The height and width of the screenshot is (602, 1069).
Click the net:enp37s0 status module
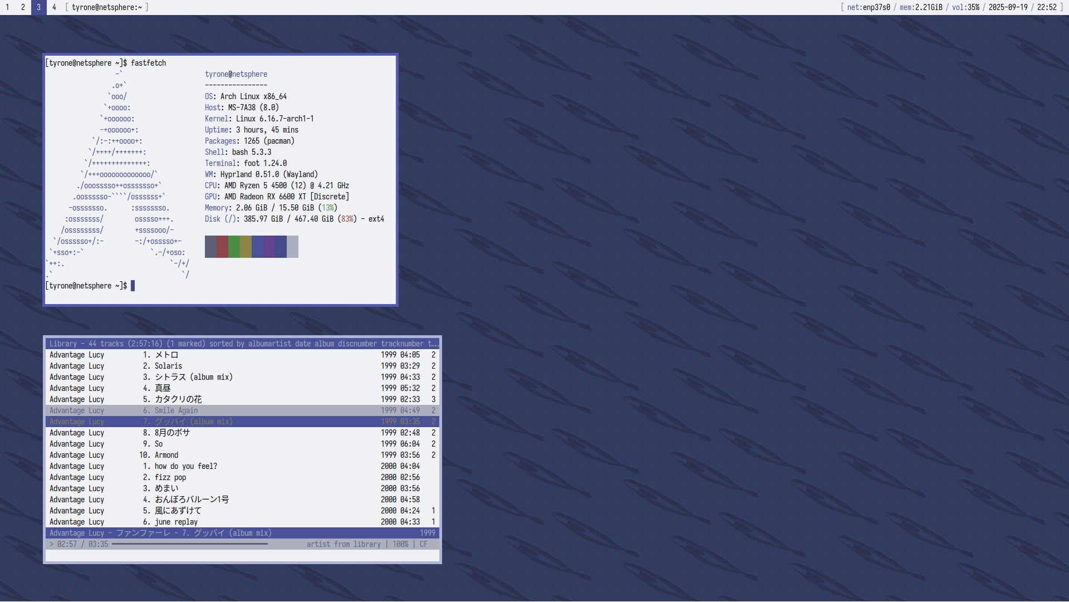(x=868, y=7)
